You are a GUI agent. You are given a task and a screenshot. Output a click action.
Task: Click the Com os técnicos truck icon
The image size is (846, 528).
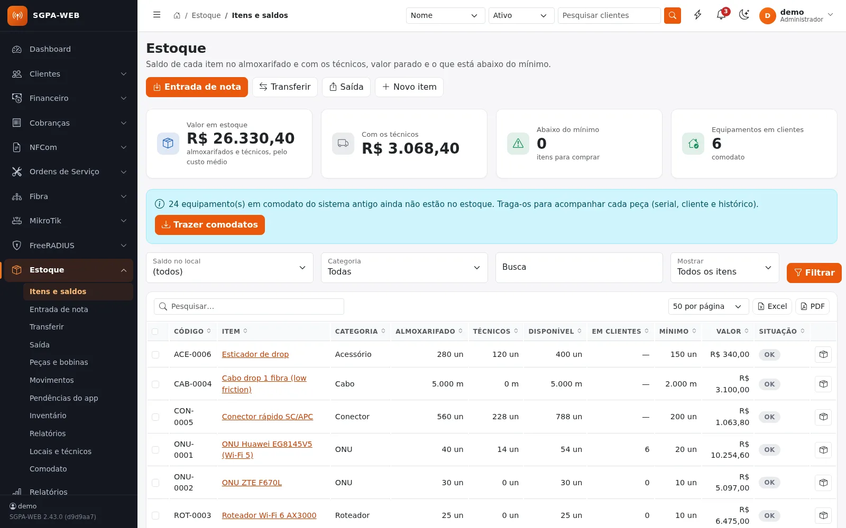[x=343, y=144]
